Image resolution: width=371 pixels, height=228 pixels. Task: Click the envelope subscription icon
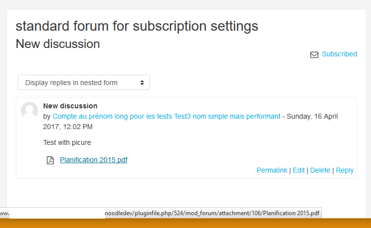[314, 55]
